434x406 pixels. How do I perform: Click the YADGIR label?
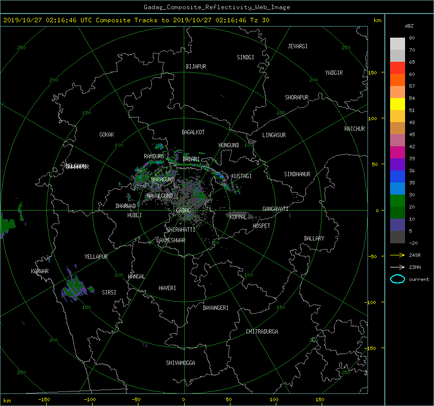click(334, 73)
